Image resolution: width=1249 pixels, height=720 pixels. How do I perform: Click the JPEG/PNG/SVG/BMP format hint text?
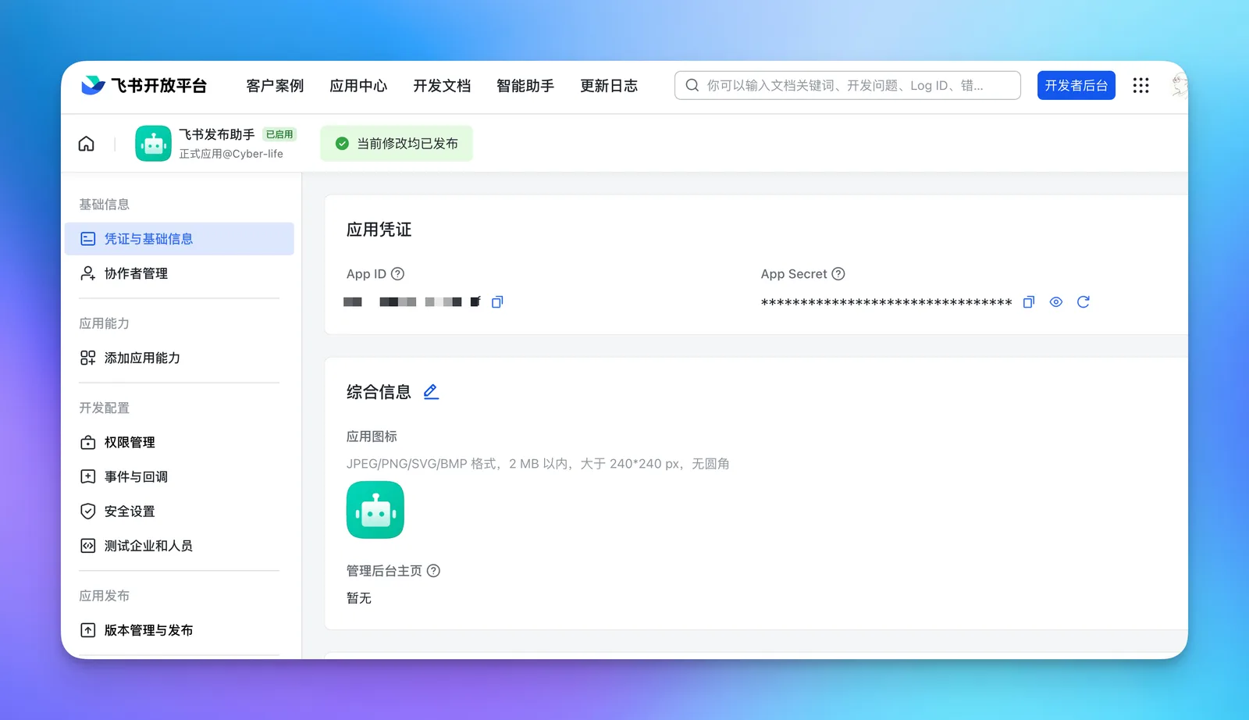[x=538, y=464]
